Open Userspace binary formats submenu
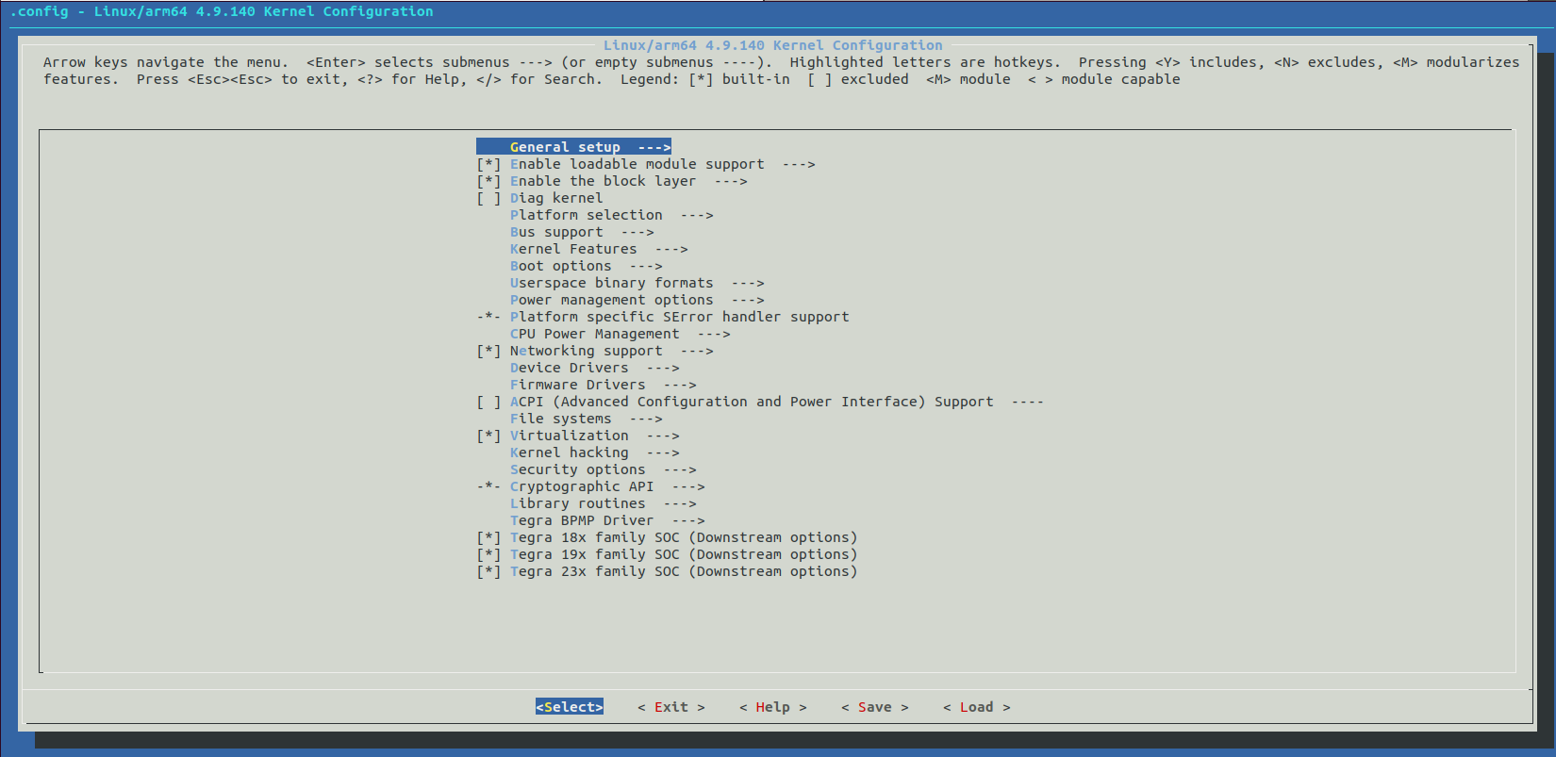This screenshot has width=1556, height=757. click(x=637, y=283)
